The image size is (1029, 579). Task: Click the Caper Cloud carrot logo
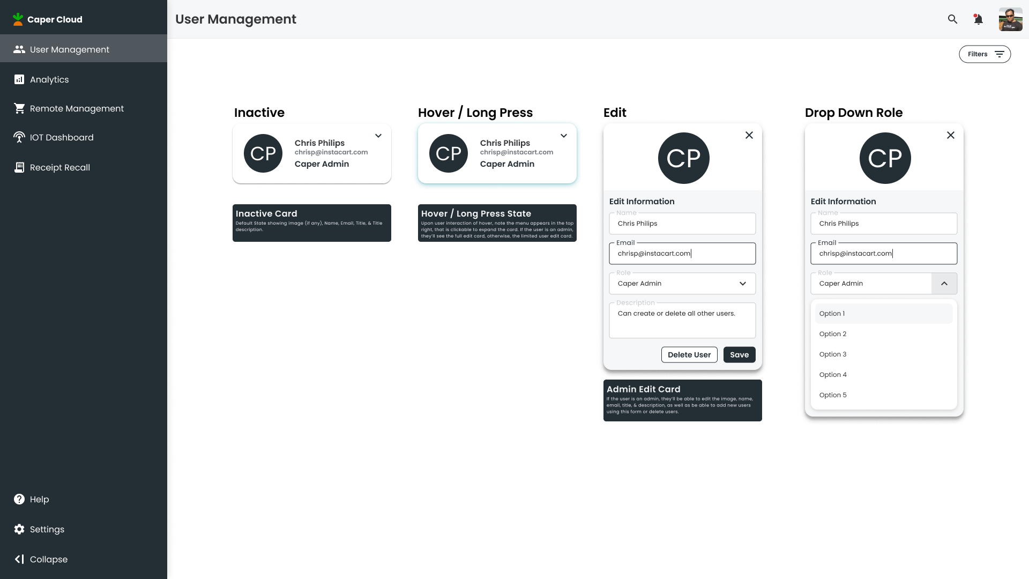[18, 19]
